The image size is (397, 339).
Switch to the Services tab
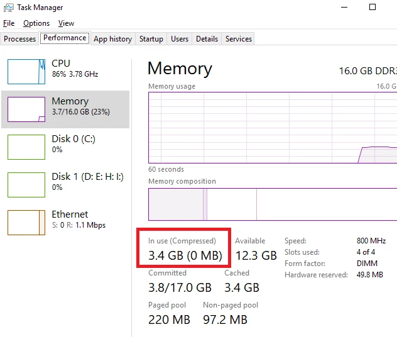(239, 39)
